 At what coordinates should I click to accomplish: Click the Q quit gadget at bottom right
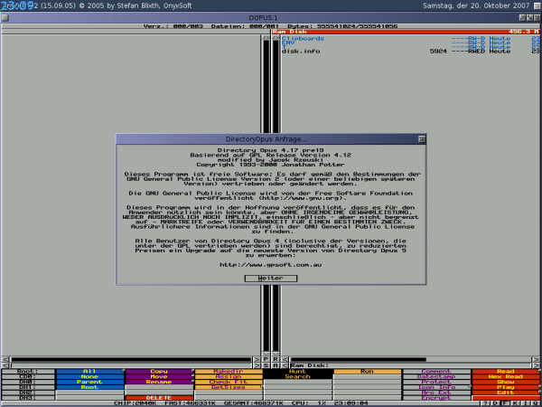(x=536, y=403)
